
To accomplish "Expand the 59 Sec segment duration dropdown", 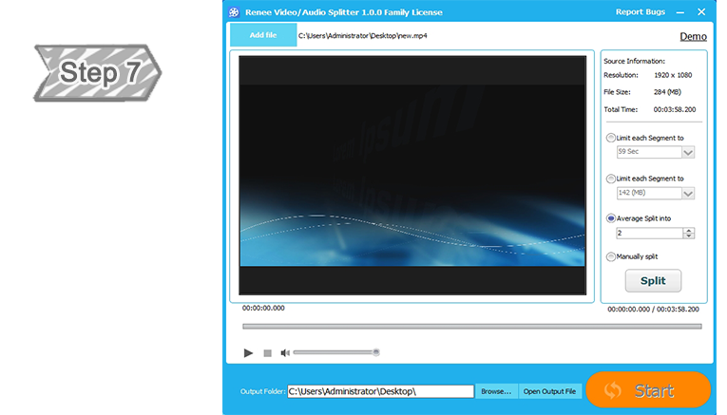I will coord(688,152).
